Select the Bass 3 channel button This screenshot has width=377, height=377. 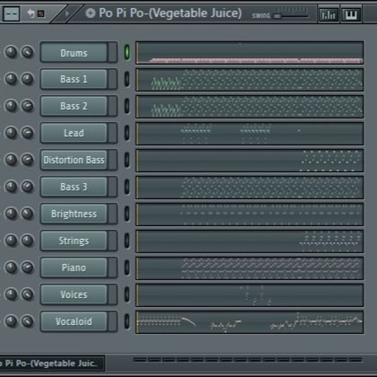click(x=74, y=187)
